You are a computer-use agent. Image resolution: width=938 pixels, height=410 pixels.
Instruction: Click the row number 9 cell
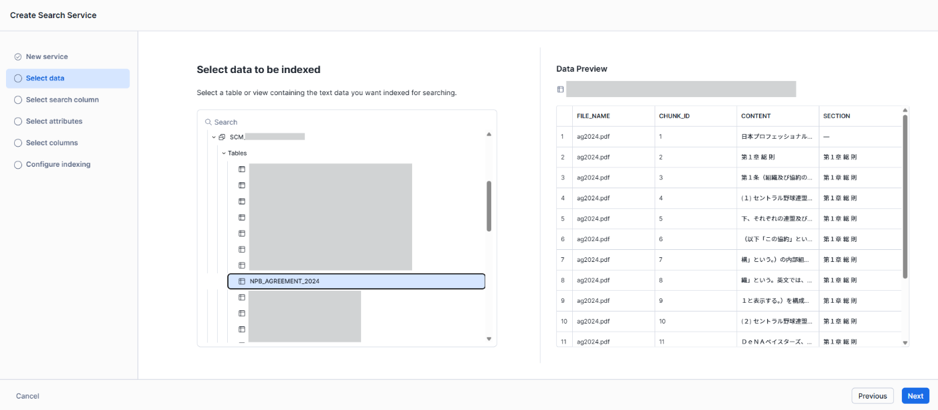(x=563, y=301)
